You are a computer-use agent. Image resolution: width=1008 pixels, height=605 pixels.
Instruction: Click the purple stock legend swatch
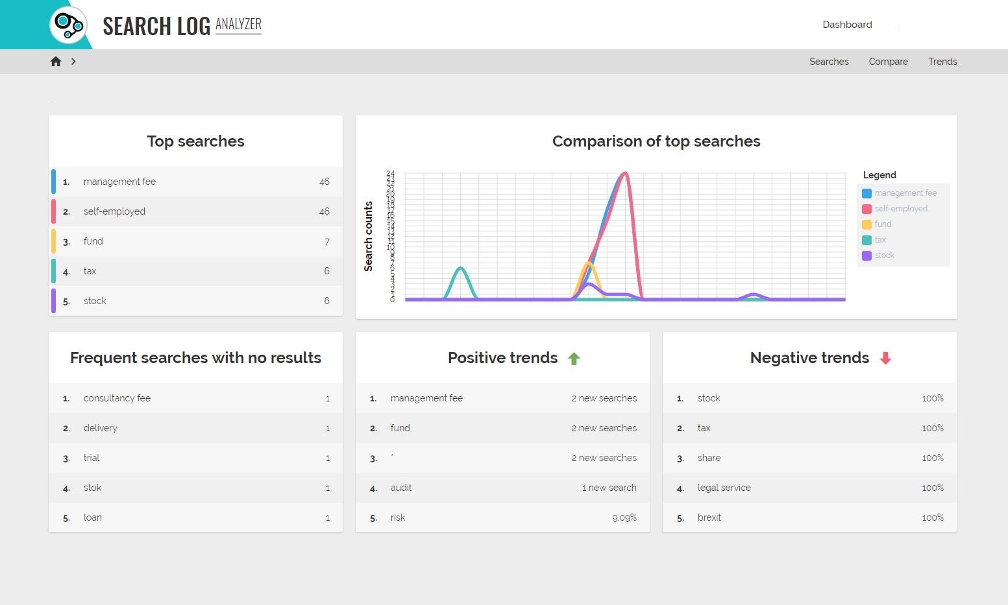[867, 255]
